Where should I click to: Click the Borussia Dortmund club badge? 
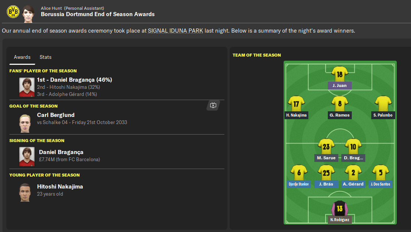[x=12, y=12]
